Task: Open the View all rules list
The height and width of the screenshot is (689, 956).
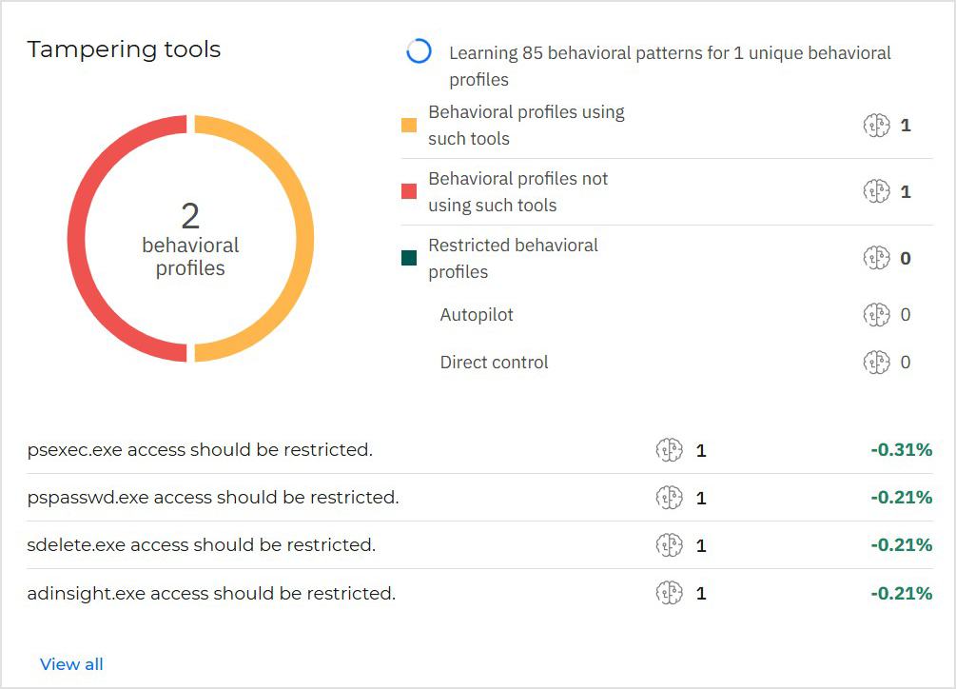Action: click(71, 663)
